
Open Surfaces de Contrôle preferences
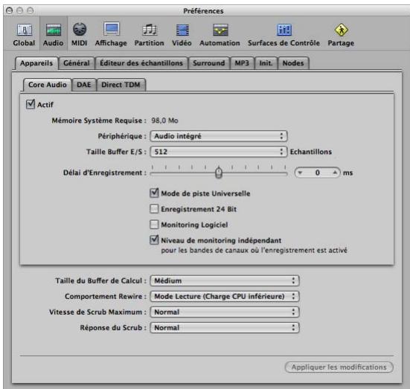pos(284,34)
